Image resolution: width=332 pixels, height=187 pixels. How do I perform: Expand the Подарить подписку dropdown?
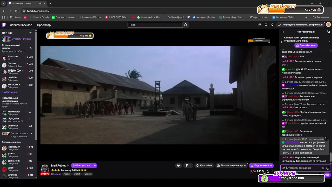245,165
